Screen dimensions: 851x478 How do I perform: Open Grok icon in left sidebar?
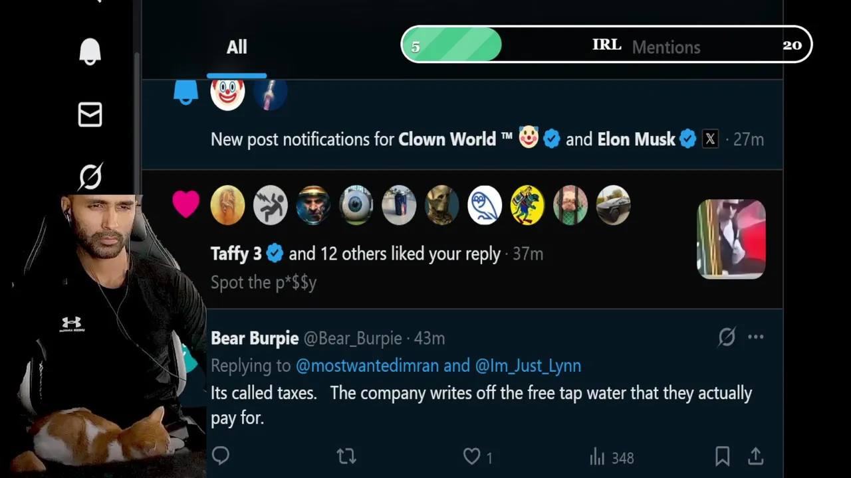[x=90, y=177]
